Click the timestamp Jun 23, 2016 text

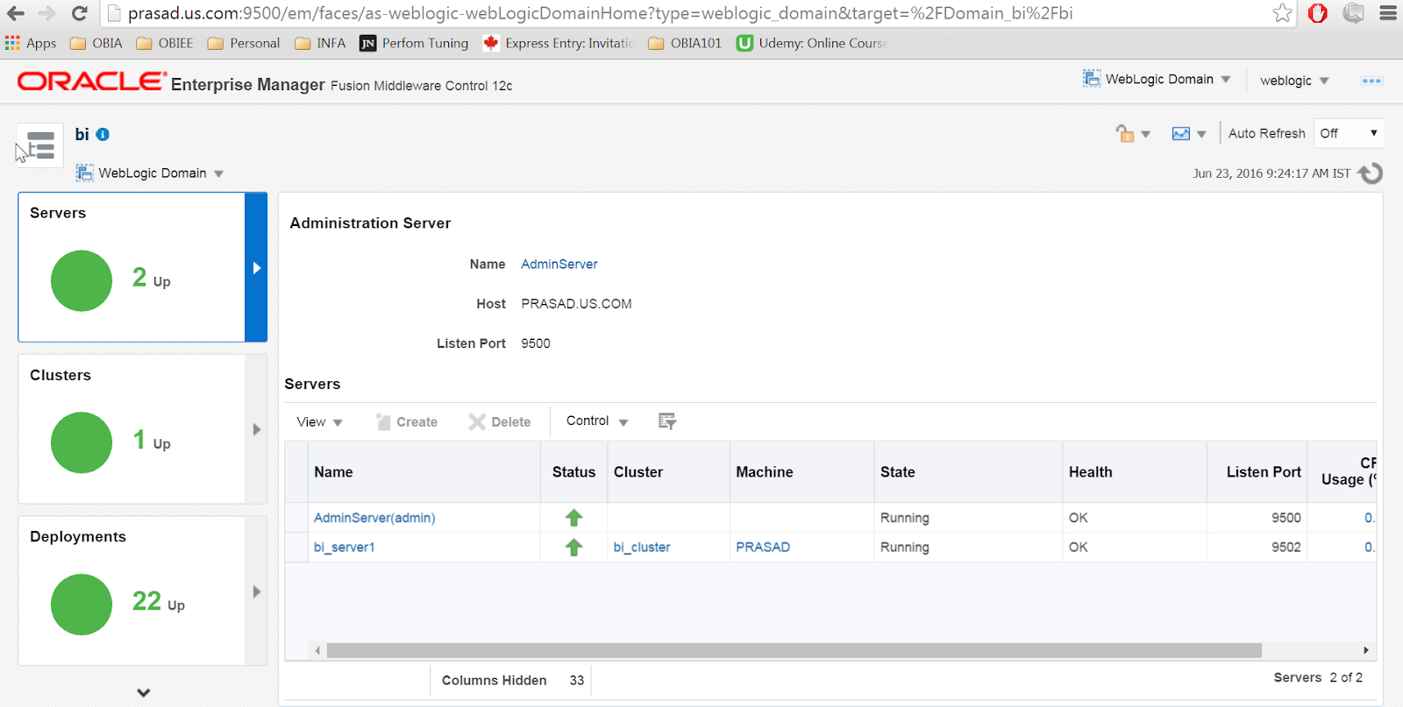(1271, 173)
